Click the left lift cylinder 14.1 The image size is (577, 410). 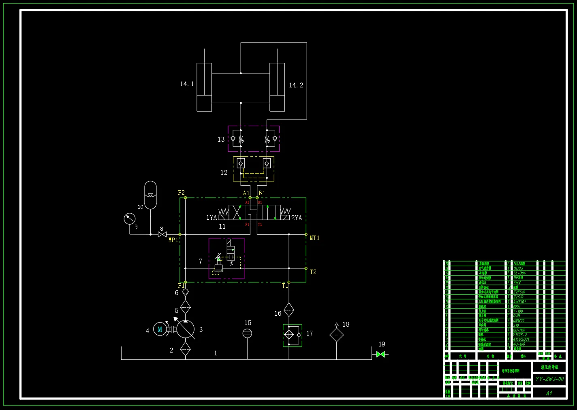click(x=204, y=87)
